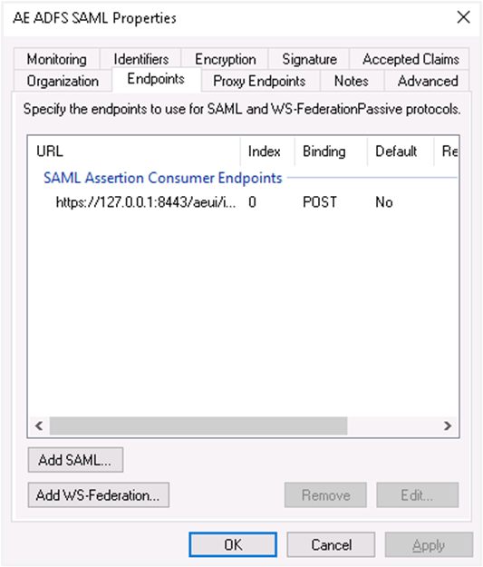Select the Proxy Endpoints tab

pos(259,81)
